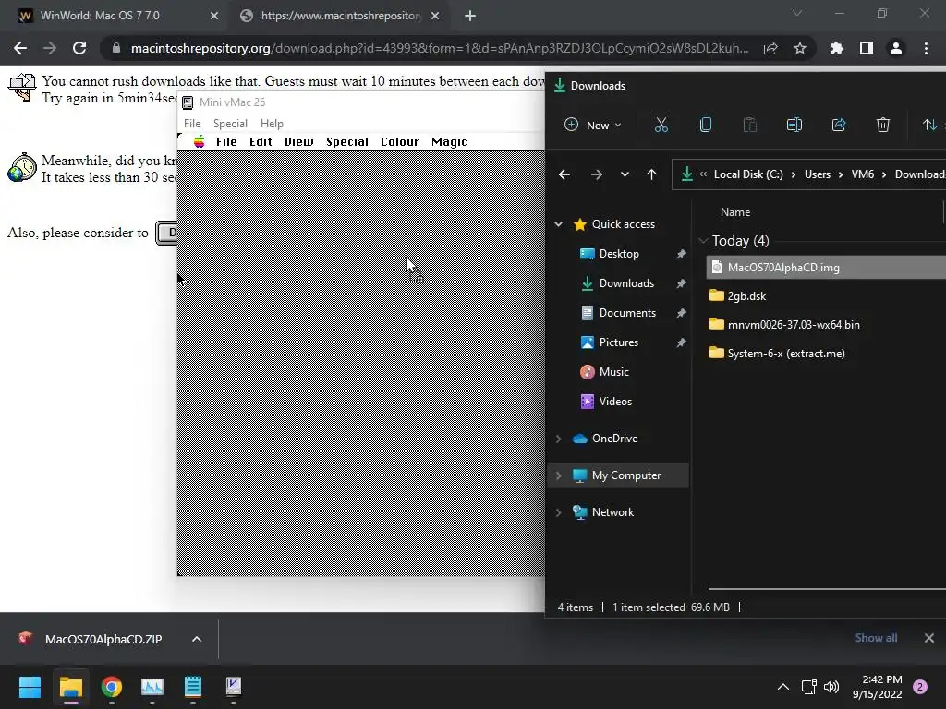This screenshot has height=709, width=946.
Task: Click Sort icon in Explorer toolbar
Action: point(929,125)
